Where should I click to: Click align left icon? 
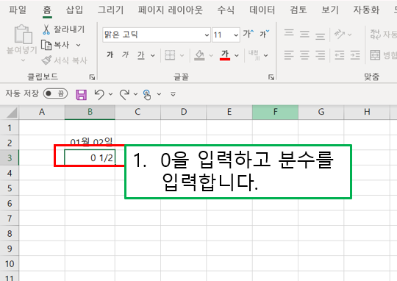(289, 55)
